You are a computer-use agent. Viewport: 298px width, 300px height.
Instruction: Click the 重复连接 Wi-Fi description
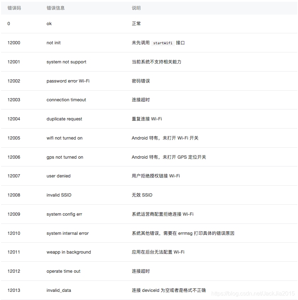click(147, 119)
